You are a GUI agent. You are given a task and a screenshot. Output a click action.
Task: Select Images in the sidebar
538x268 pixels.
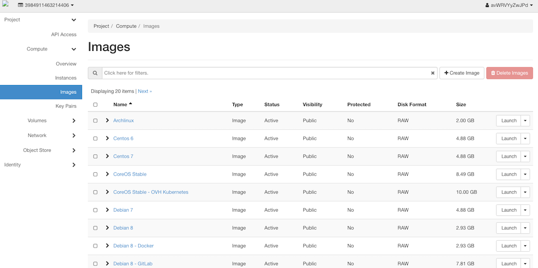pos(41,92)
